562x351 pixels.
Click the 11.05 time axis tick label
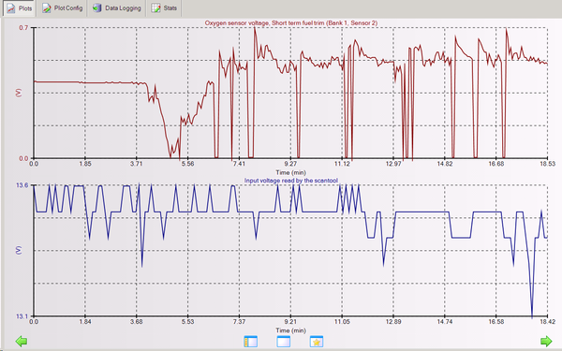[342, 322]
